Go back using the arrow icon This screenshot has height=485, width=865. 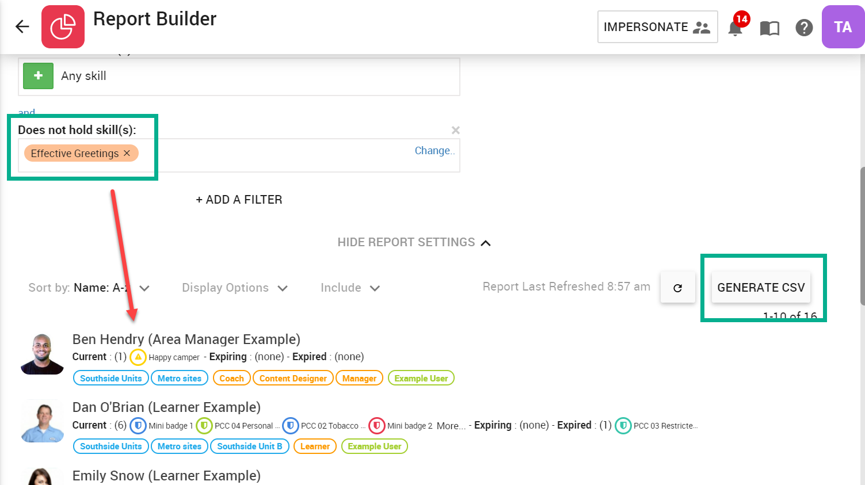pyautogui.click(x=22, y=26)
